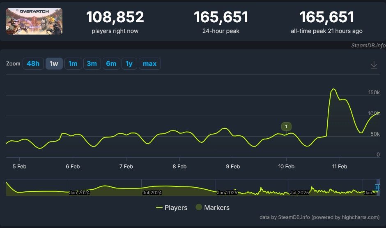Show max history with max button
386x228 pixels.
[149, 64]
